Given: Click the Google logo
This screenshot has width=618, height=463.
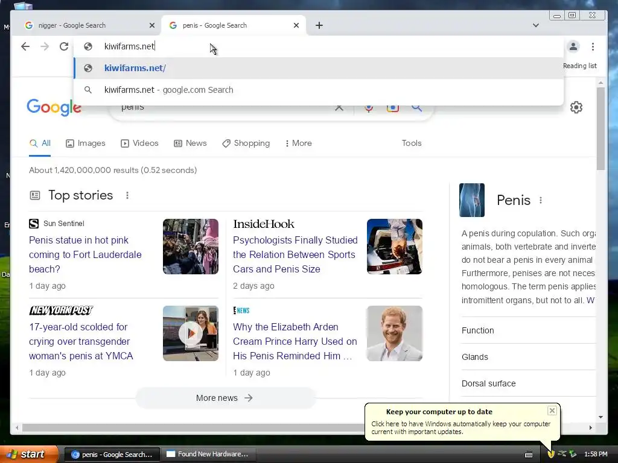Looking at the screenshot, I should click(x=54, y=107).
